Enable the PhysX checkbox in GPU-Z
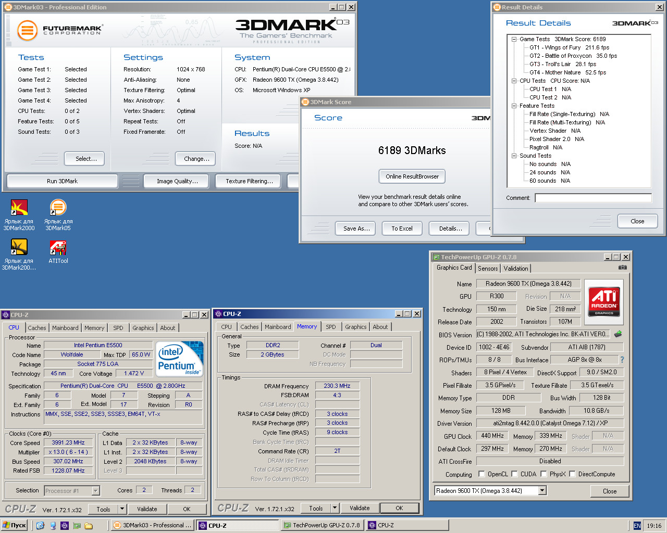This screenshot has width=667, height=533. pos(544,474)
